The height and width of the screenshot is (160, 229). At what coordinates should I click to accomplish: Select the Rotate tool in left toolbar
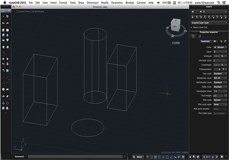click(7, 103)
